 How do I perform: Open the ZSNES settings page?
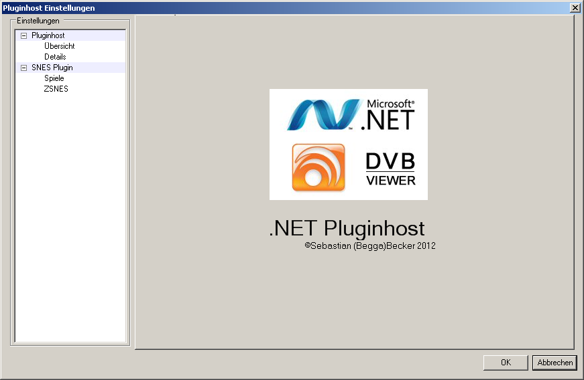point(56,89)
